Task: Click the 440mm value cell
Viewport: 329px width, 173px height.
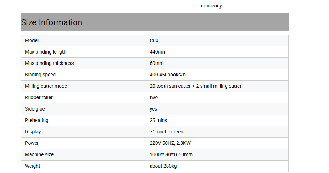Action: point(217,52)
